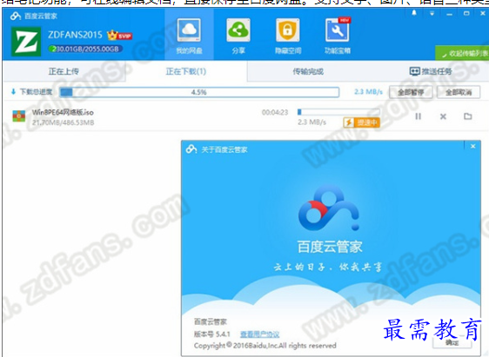Switch to the 传输完成 tab
The image size is (489, 357).
click(x=308, y=71)
